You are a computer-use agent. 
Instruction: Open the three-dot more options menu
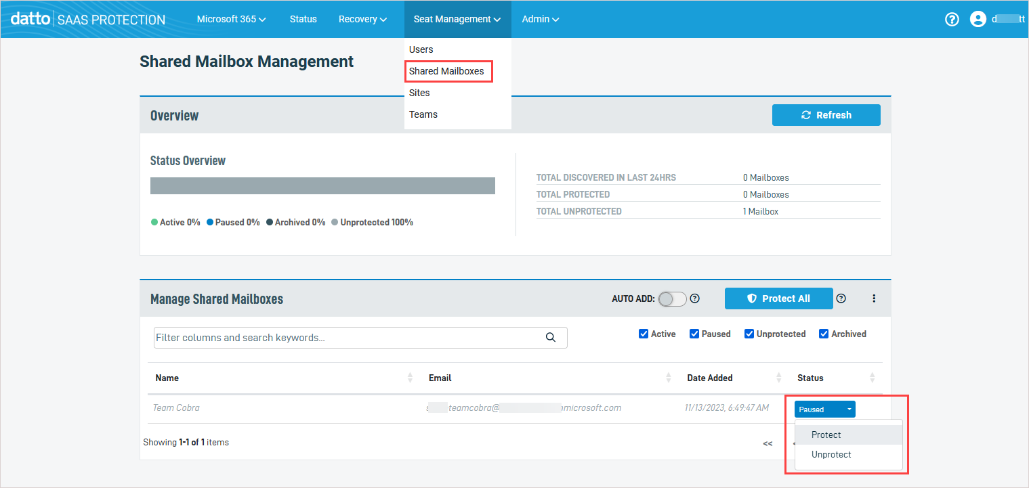[874, 298]
